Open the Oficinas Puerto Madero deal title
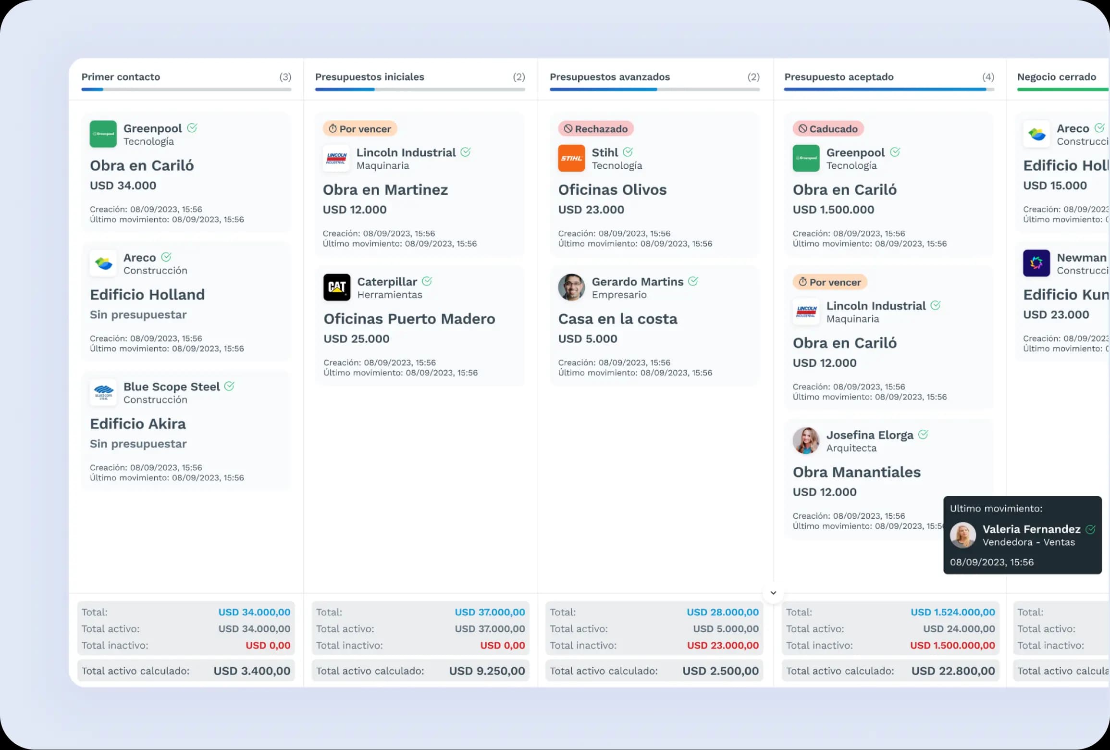This screenshot has height=750, width=1110. click(x=409, y=319)
